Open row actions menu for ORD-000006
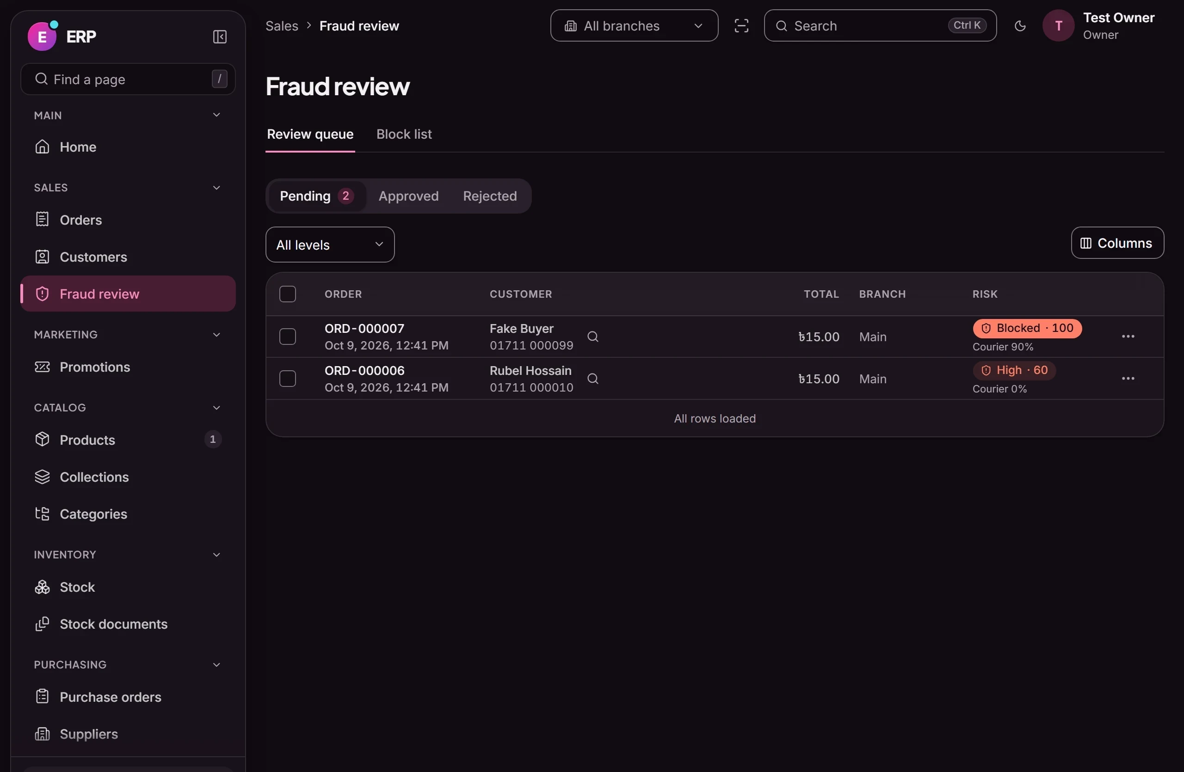The image size is (1184, 772). (1128, 379)
